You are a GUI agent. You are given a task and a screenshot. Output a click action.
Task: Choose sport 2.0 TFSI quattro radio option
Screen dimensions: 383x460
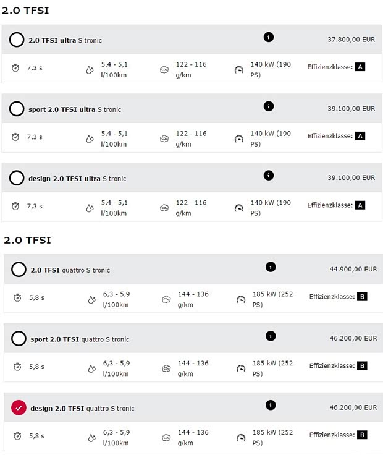pos(19,339)
